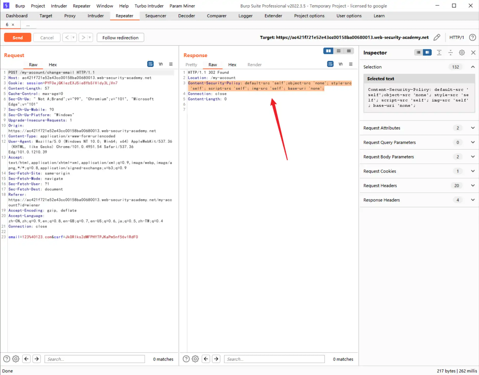Viewport: 479px width, 375px height.
Task: Edit target with the pencil icon
Action: click(437, 37)
